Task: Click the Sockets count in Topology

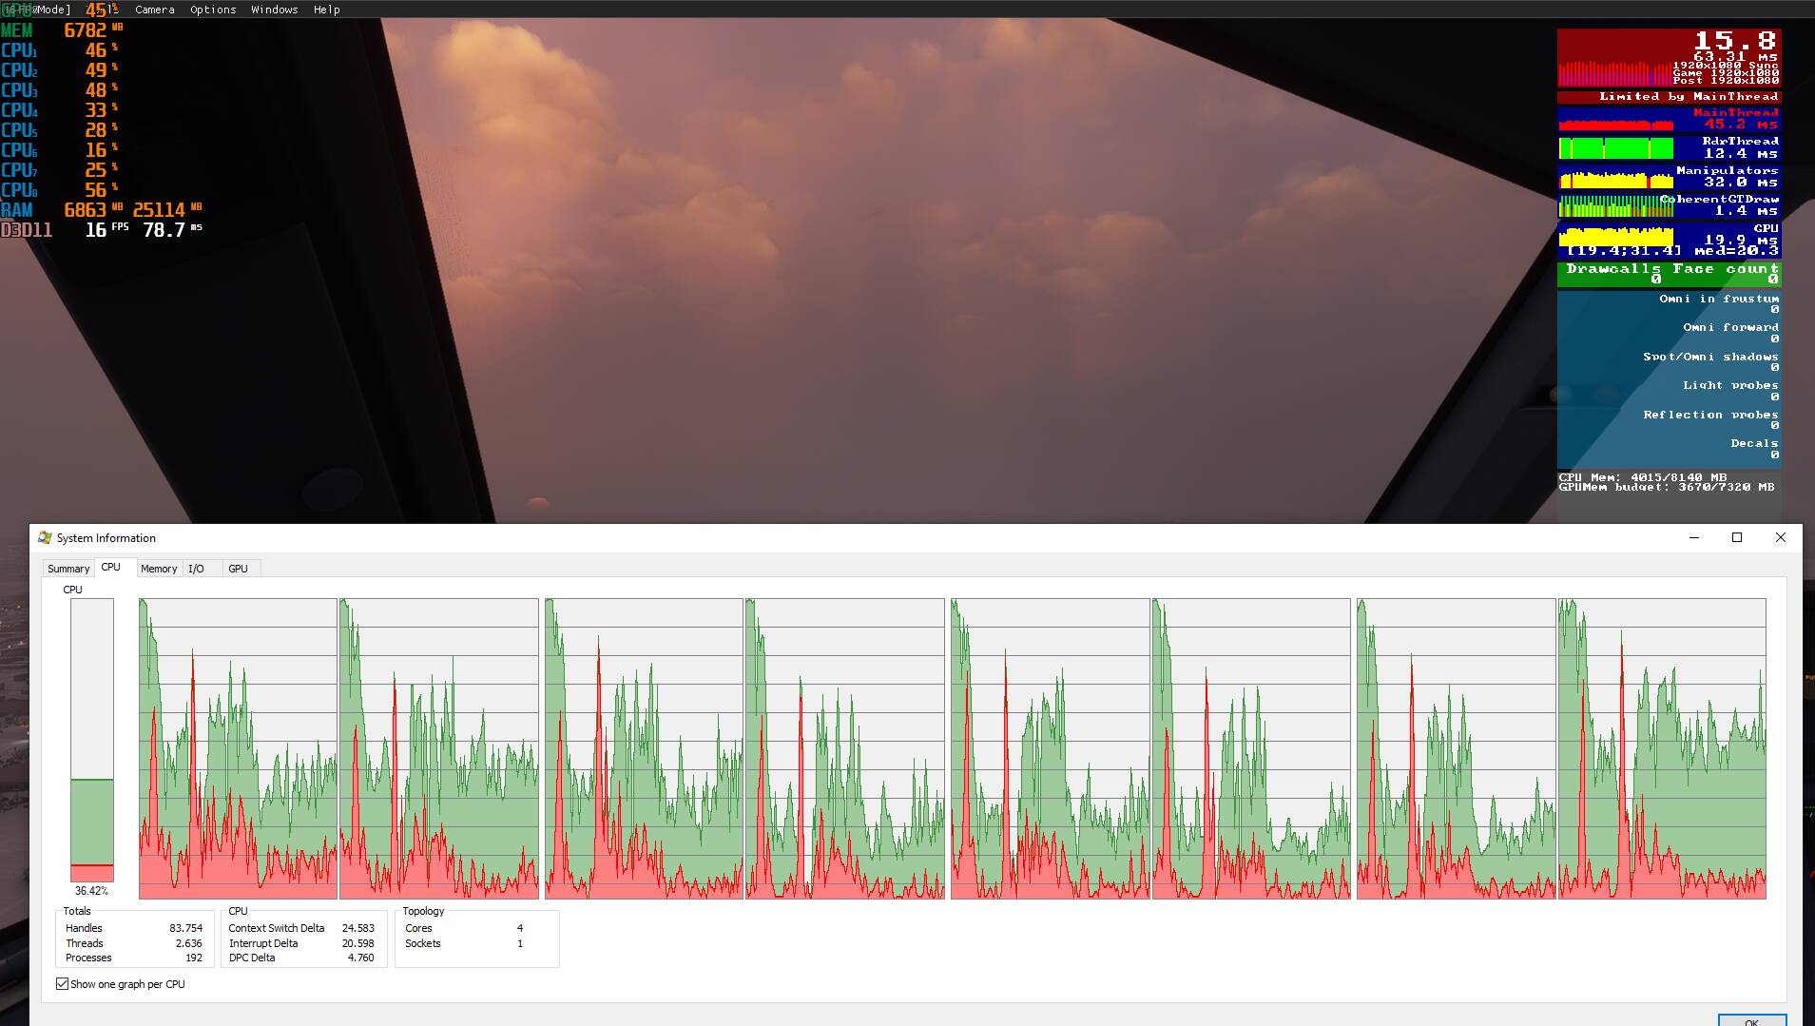Action: (x=520, y=943)
